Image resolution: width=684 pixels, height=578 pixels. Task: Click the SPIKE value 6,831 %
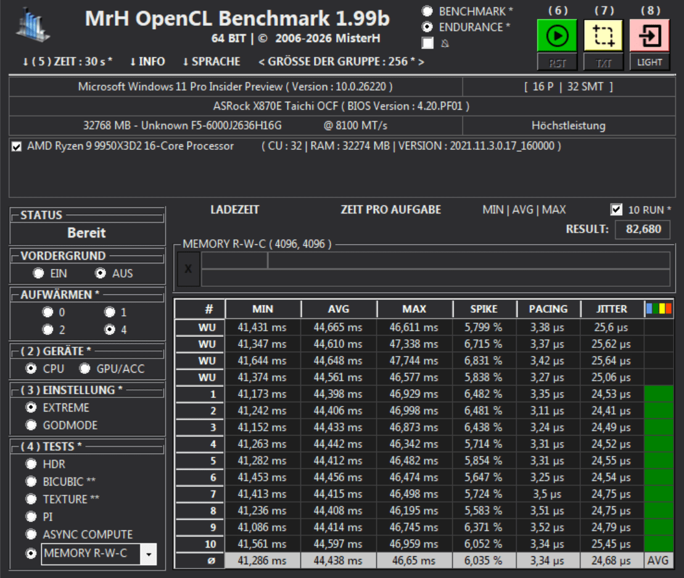click(x=484, y=361)
